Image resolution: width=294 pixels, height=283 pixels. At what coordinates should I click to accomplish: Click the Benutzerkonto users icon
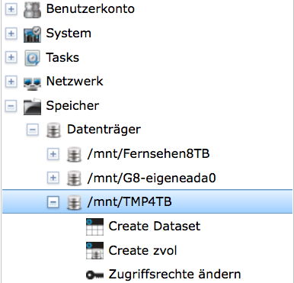click(32, 10)
